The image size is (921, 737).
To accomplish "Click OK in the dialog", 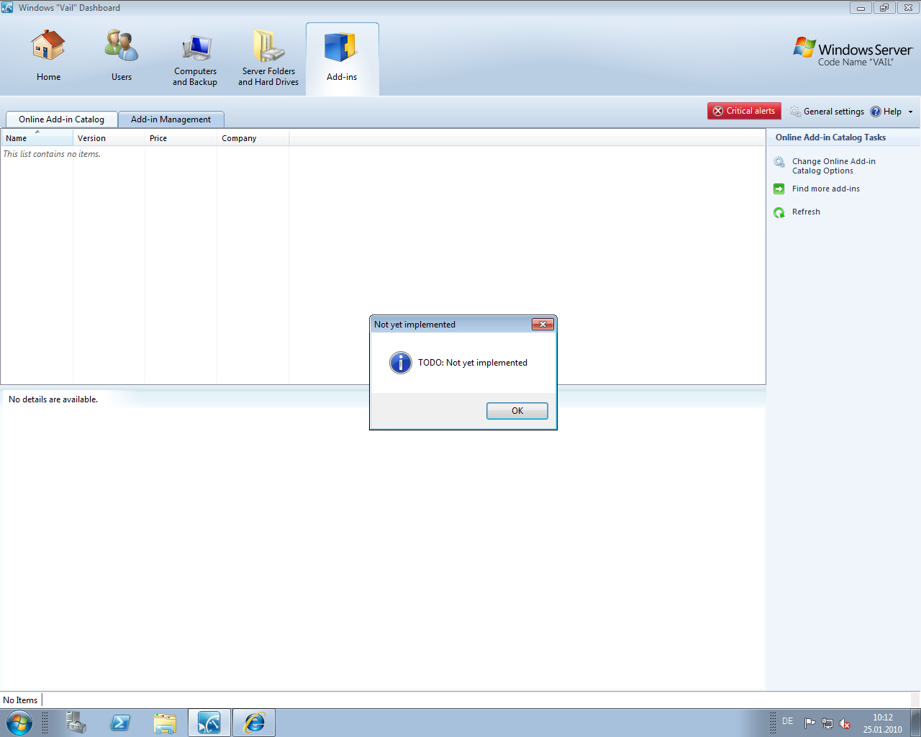I will point(517,411).
